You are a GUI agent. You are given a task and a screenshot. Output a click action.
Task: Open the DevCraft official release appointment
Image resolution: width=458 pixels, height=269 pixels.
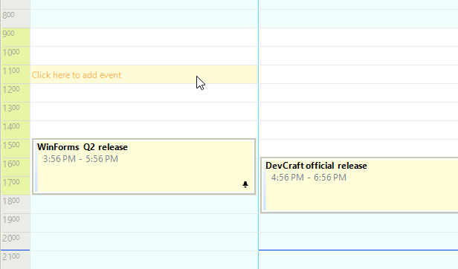359,185
